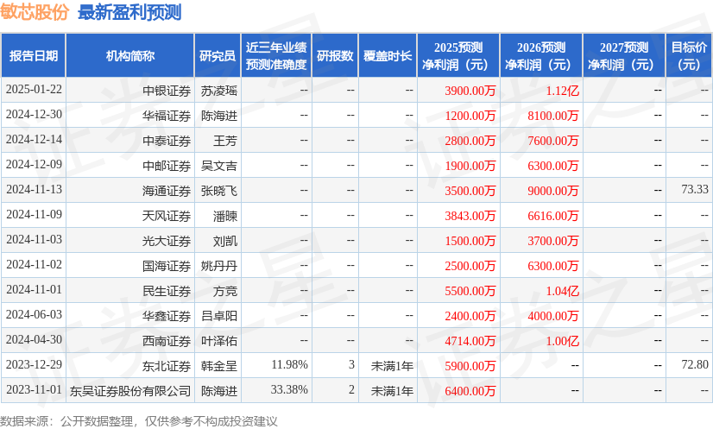Select analyst name 苏凌瑶
Screen dimensions: 713x429
[x=219, y=91]
